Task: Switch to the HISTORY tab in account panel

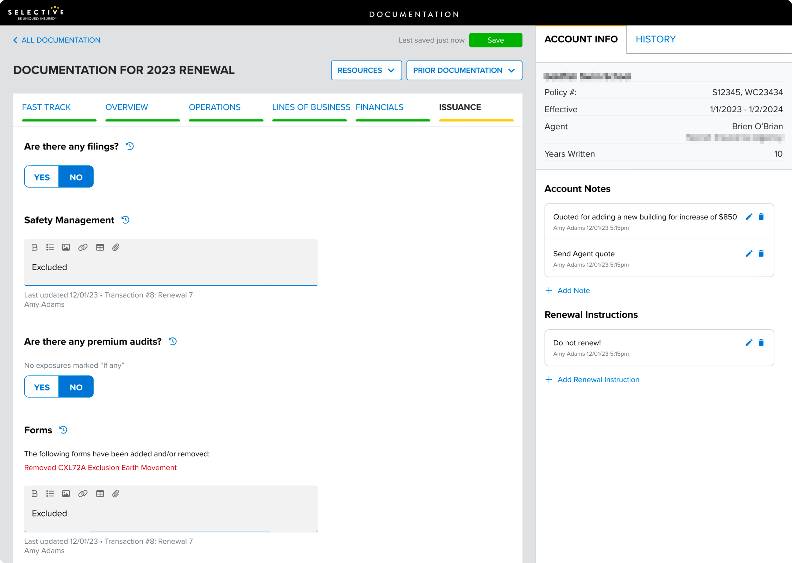Action: [655, 39]
